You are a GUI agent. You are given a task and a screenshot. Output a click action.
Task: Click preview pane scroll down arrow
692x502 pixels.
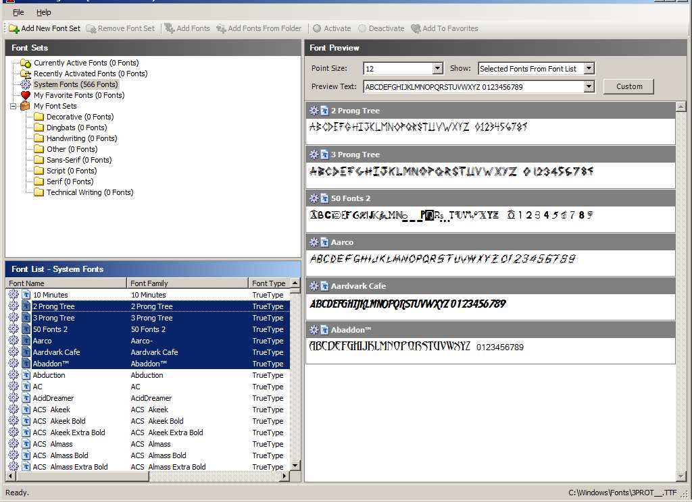point(681,476)
